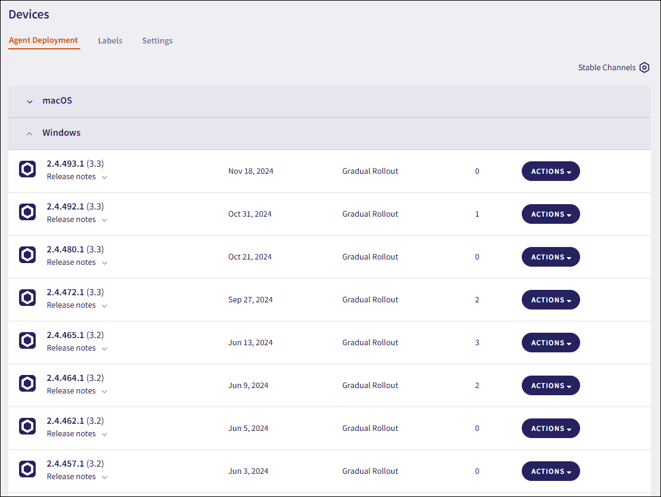
Task: Click the hexagon icon beside 2.4.462.1
Action: pos(27,426)
